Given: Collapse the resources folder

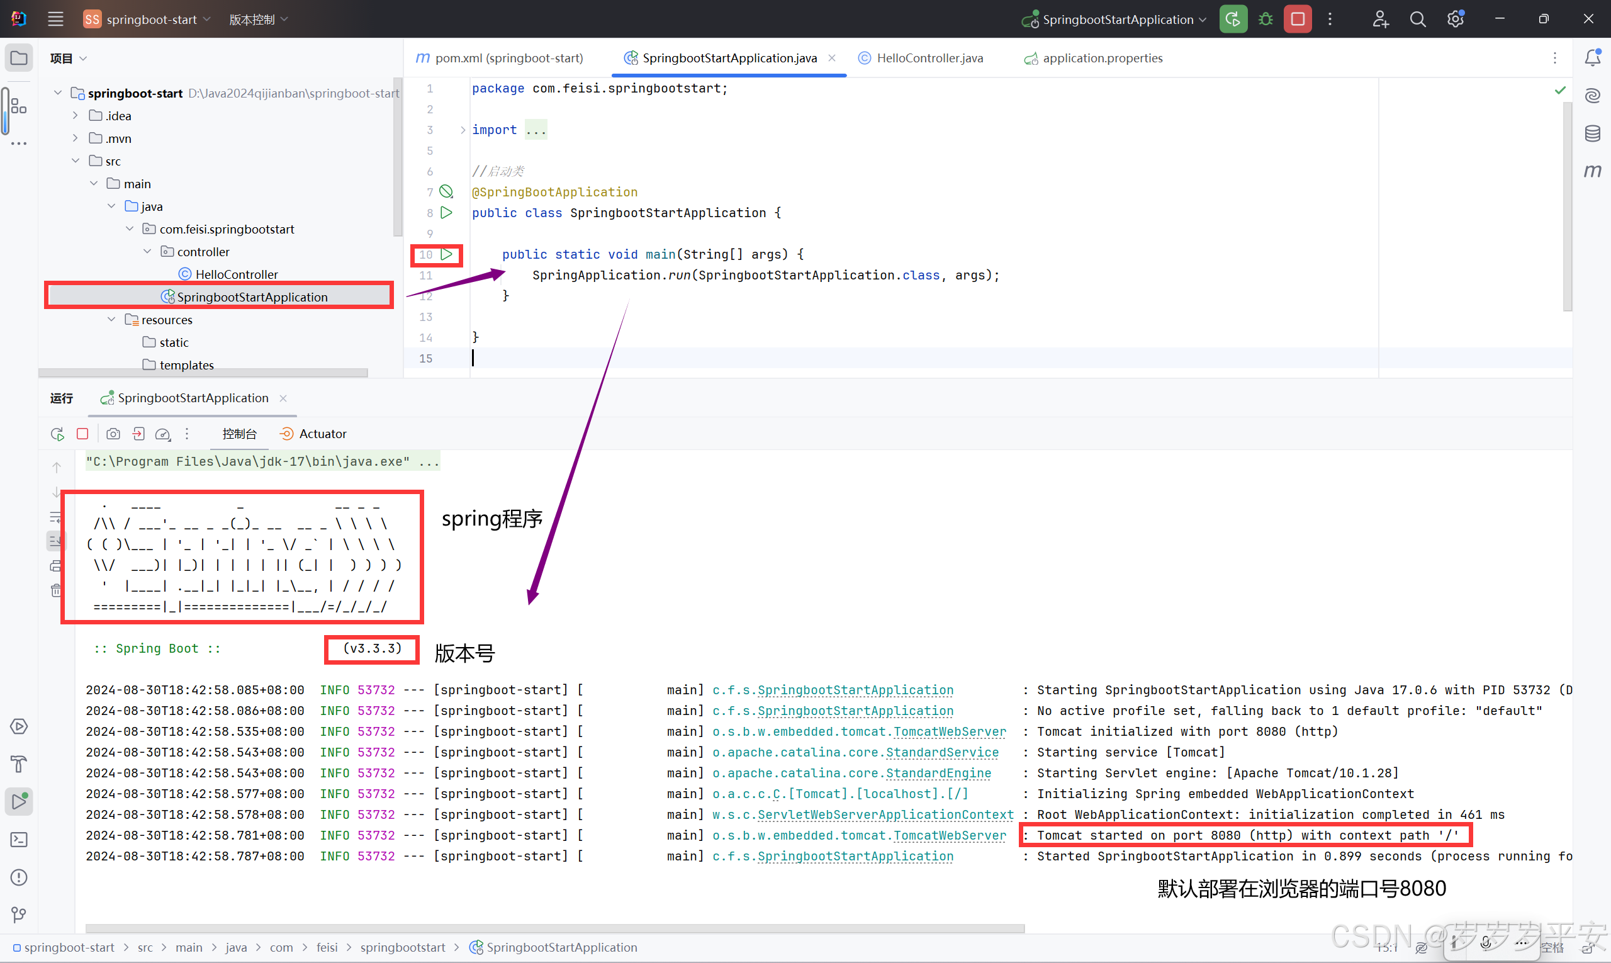Looking at the screenshot, I should click(x=111, y=319).
